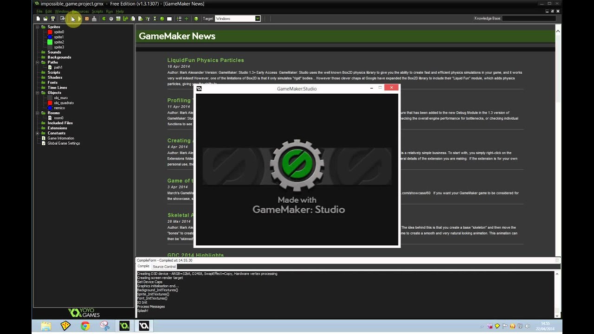Screen dimensions: 594x334
Task: Create a sprite with the green pacman icon
Action: 103,19
